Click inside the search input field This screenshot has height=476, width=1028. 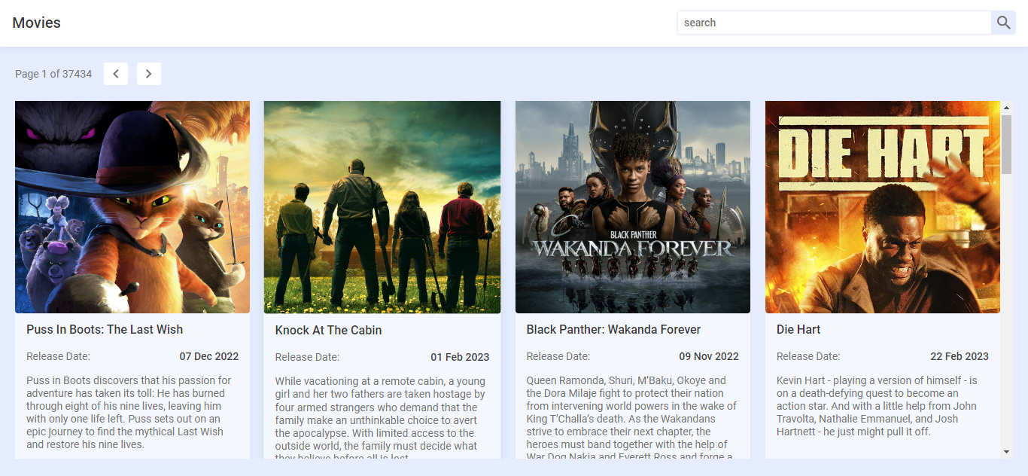click(835, 23)
